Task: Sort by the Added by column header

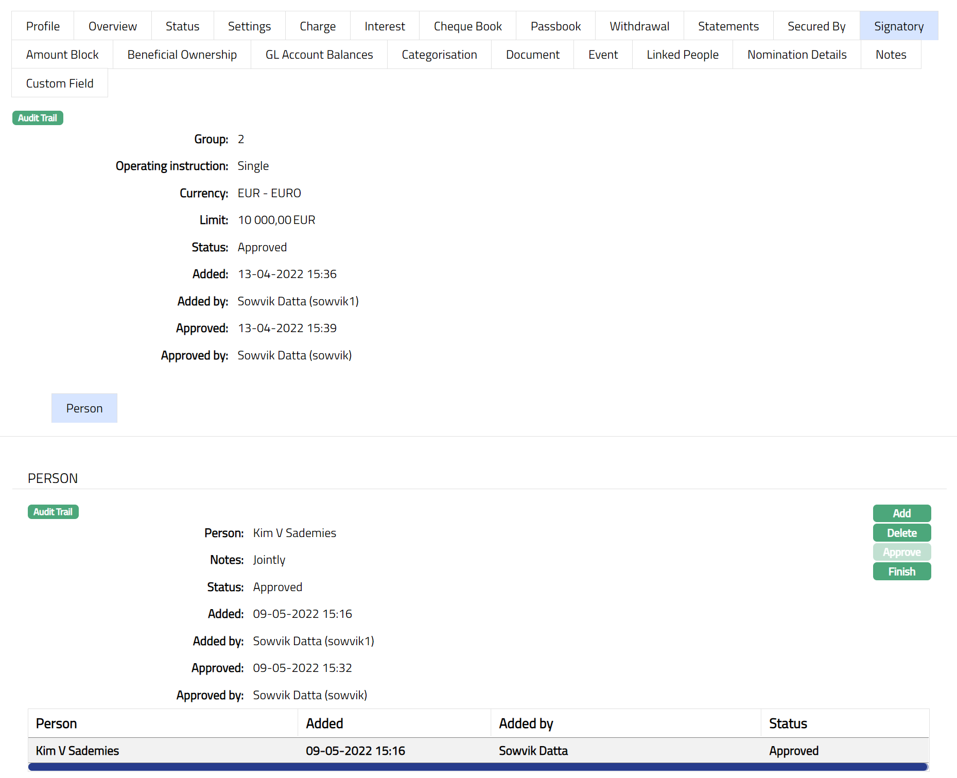Action: [526, 723]
